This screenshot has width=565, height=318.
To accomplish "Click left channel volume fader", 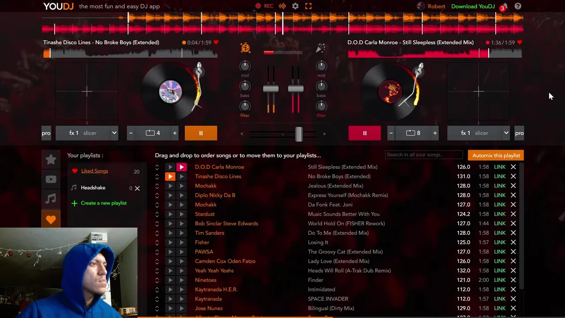I will click(x=271, y=89).
